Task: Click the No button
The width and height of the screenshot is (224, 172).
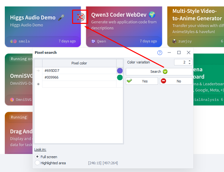Action: click(176, 81)
